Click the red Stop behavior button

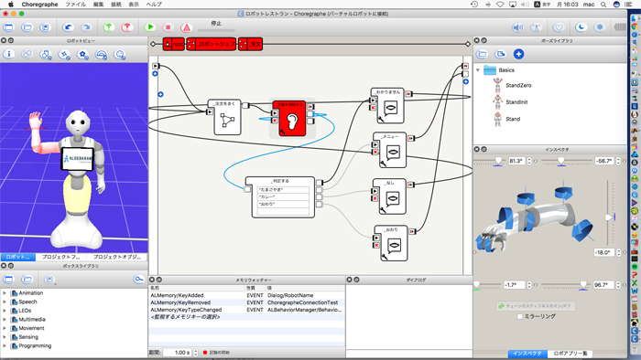click(x=168, y=27)
